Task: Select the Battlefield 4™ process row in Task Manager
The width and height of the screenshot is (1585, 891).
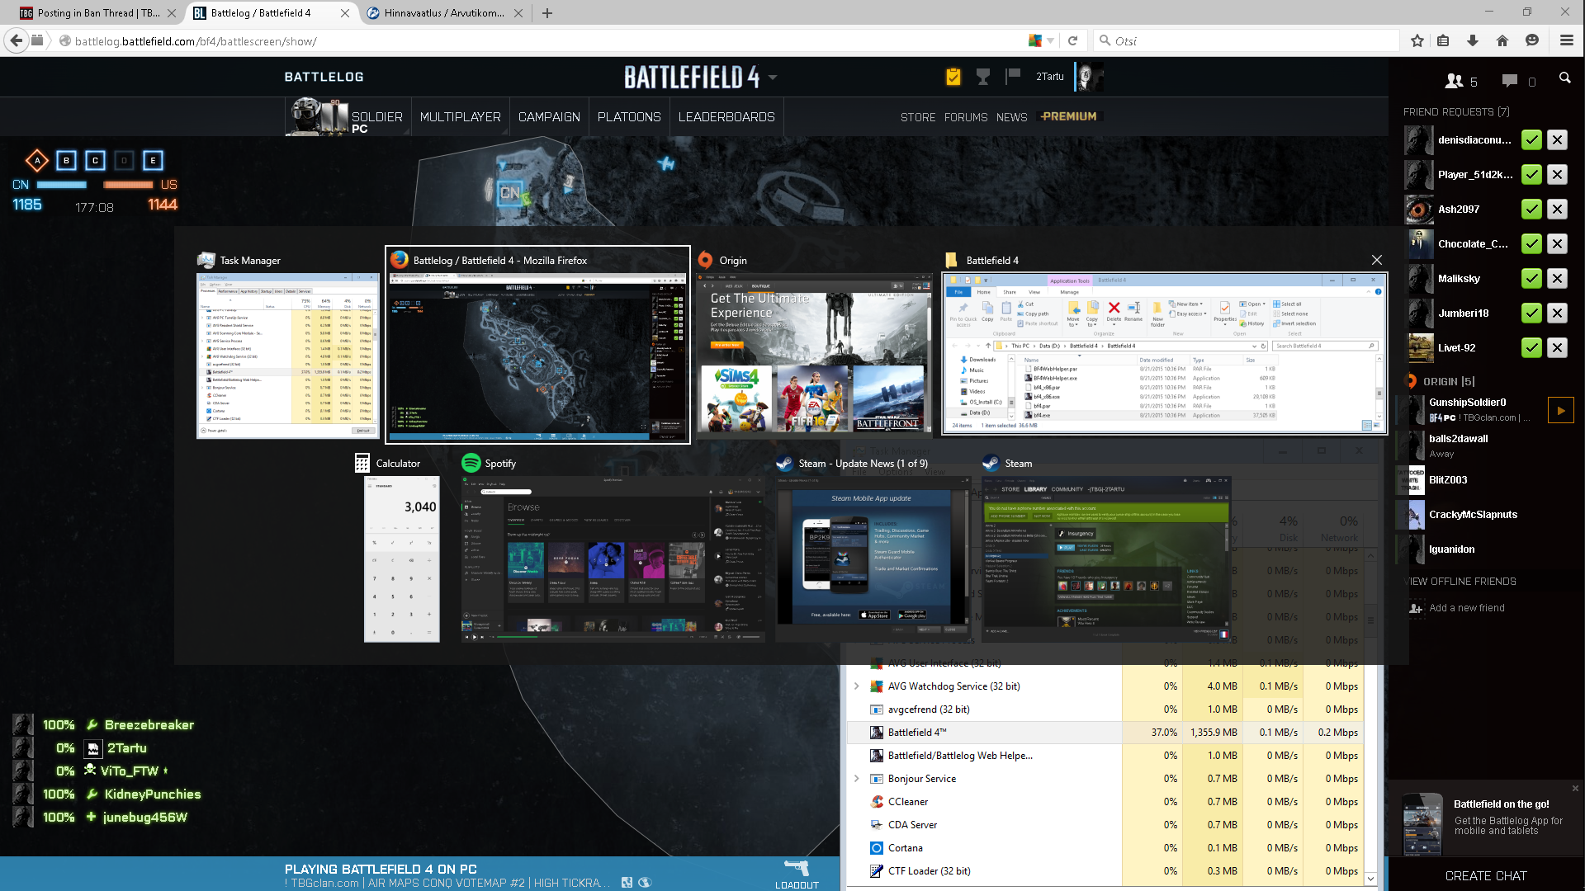Action: point(1105,733)
